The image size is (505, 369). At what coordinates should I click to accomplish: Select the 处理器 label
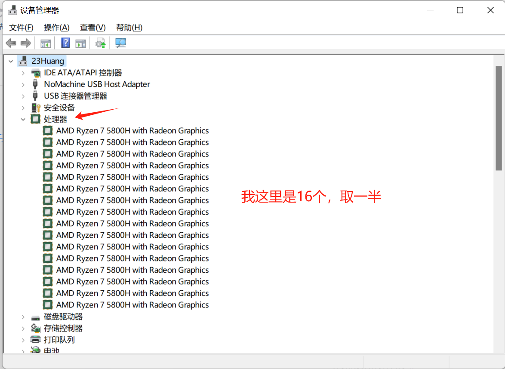pyautogui.click(x=55, y=119)
